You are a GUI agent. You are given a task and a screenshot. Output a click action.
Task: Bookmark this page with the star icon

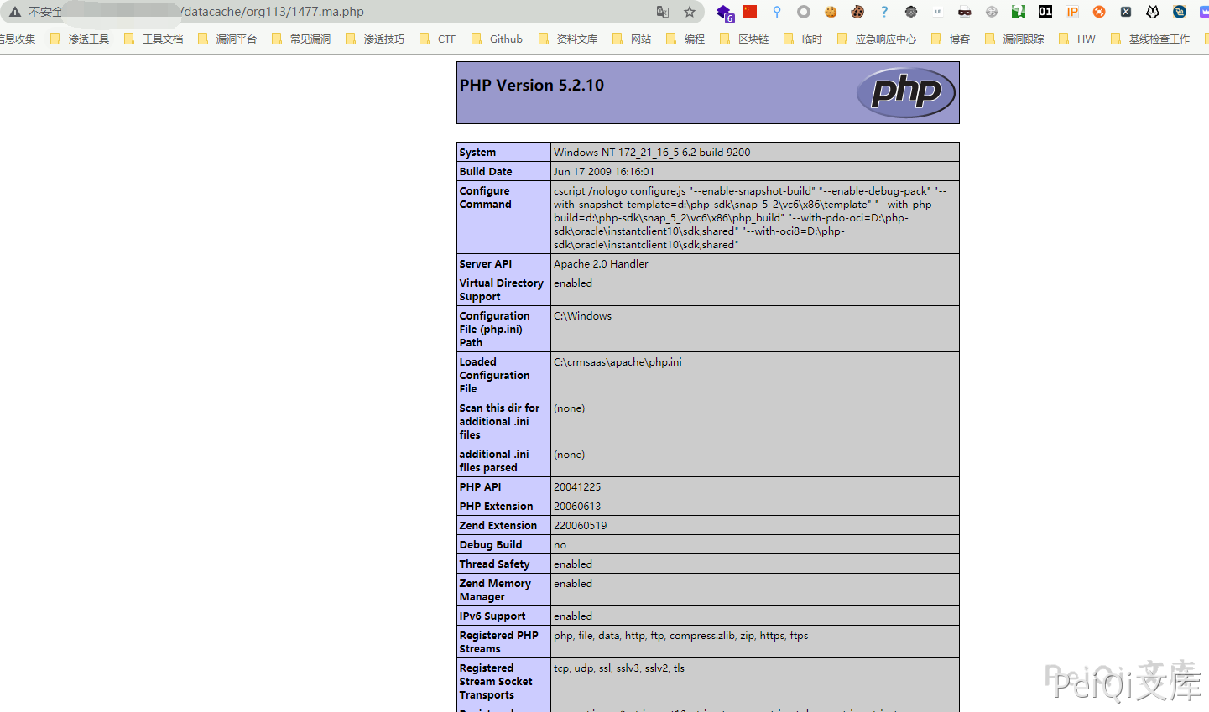pos(690,12)
